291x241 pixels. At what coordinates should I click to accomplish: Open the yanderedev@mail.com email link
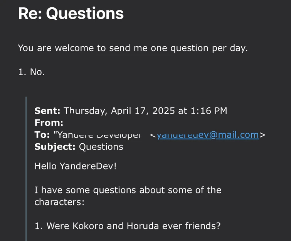[208, 135]
